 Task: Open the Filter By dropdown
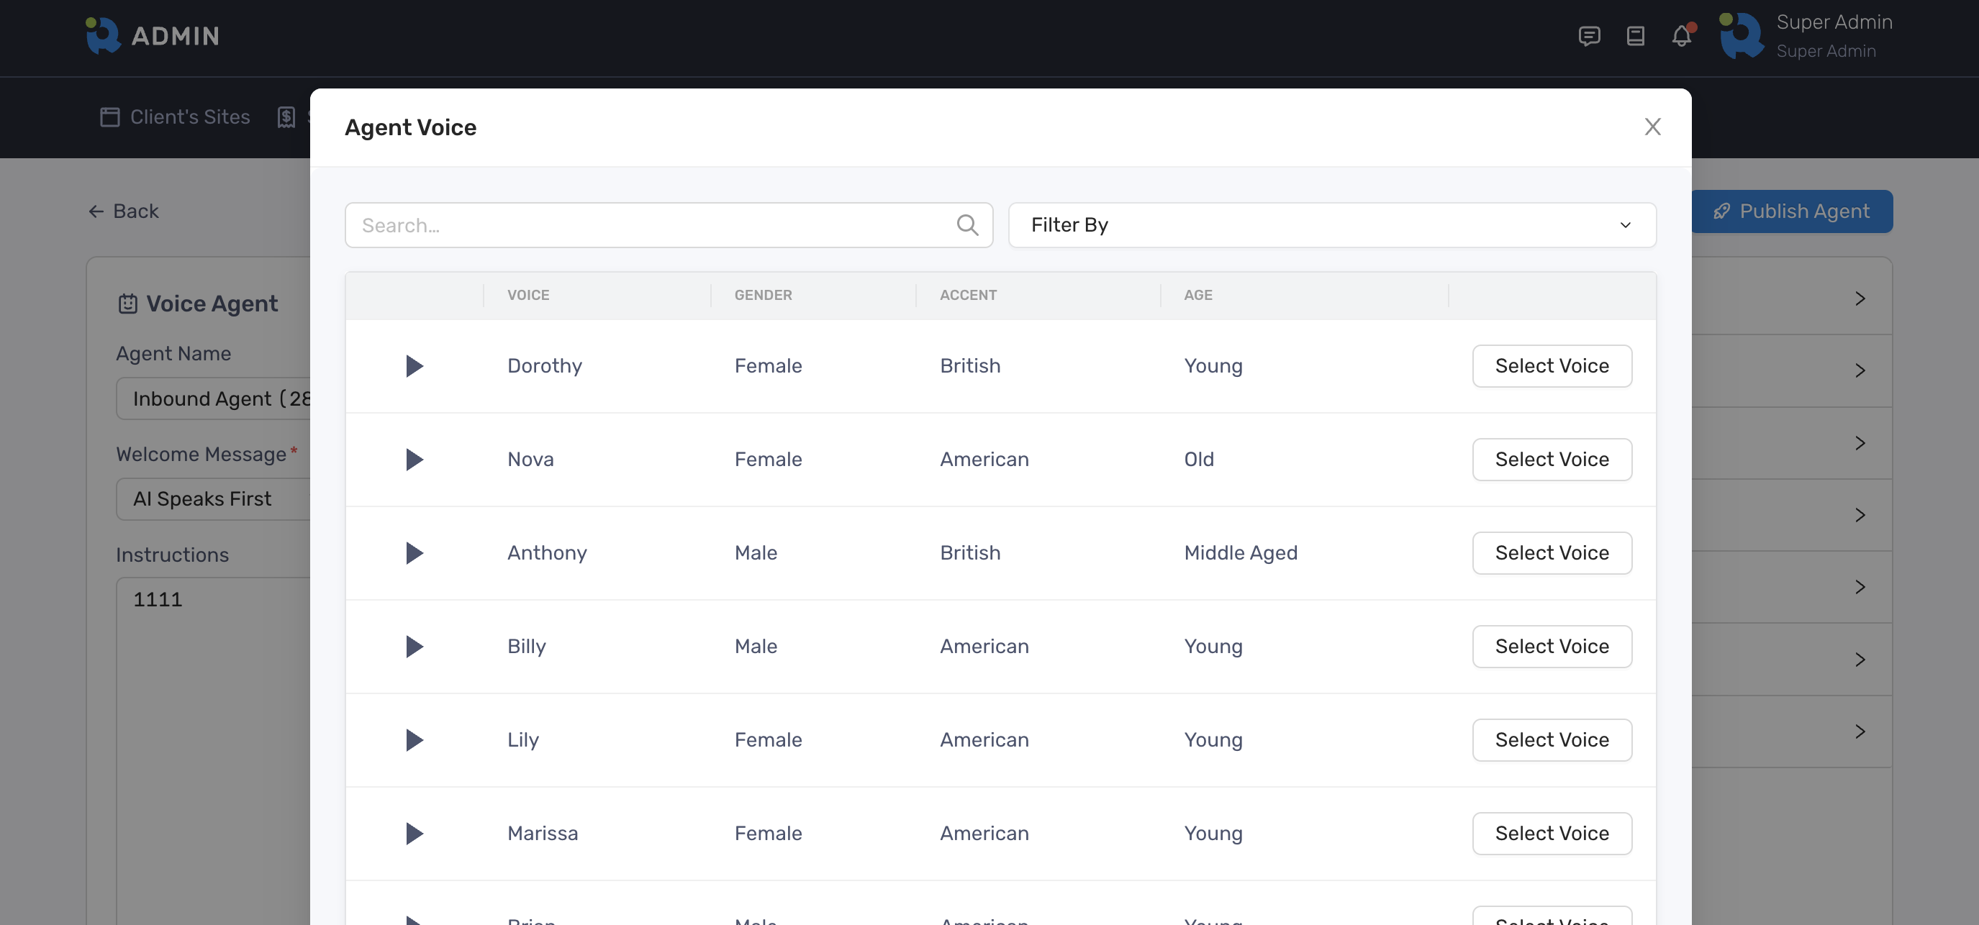pos(1331,225)
